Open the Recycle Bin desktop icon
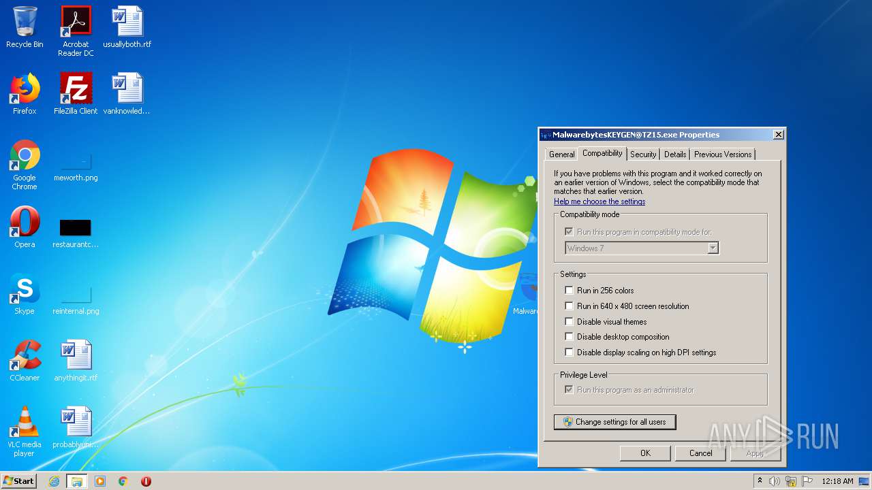The image size is (872, 490). coord(25,27)
